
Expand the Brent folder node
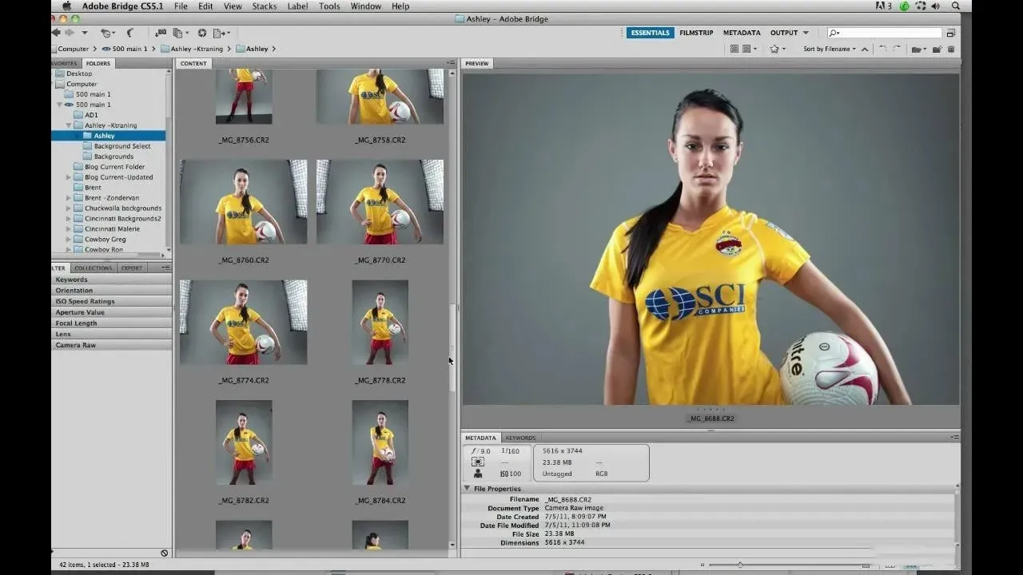pos(69,198)
